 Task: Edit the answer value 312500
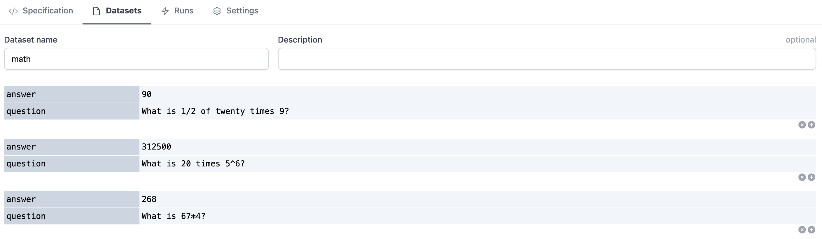477,147
